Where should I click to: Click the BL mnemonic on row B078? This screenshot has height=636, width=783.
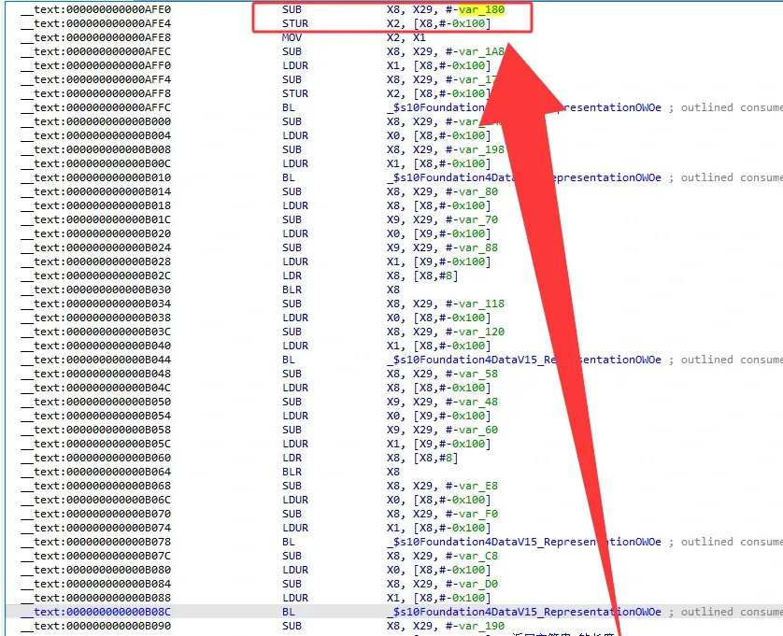288,542
